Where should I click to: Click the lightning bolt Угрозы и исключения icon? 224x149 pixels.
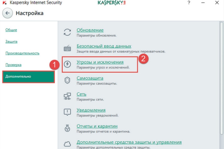pos(67,64)
